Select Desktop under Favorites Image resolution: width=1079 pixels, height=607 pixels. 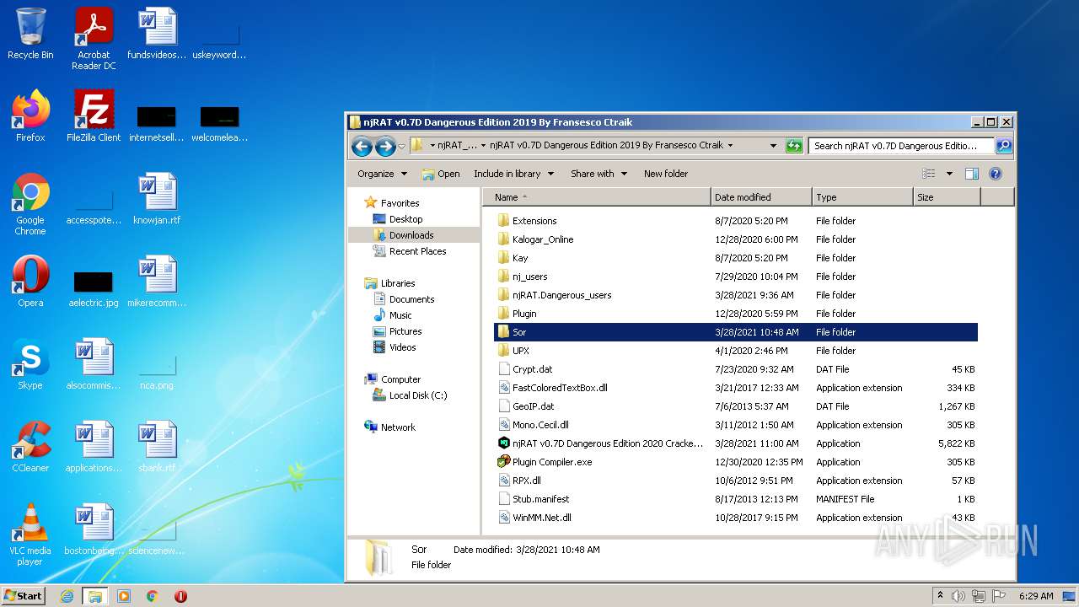tap(405, 219)
